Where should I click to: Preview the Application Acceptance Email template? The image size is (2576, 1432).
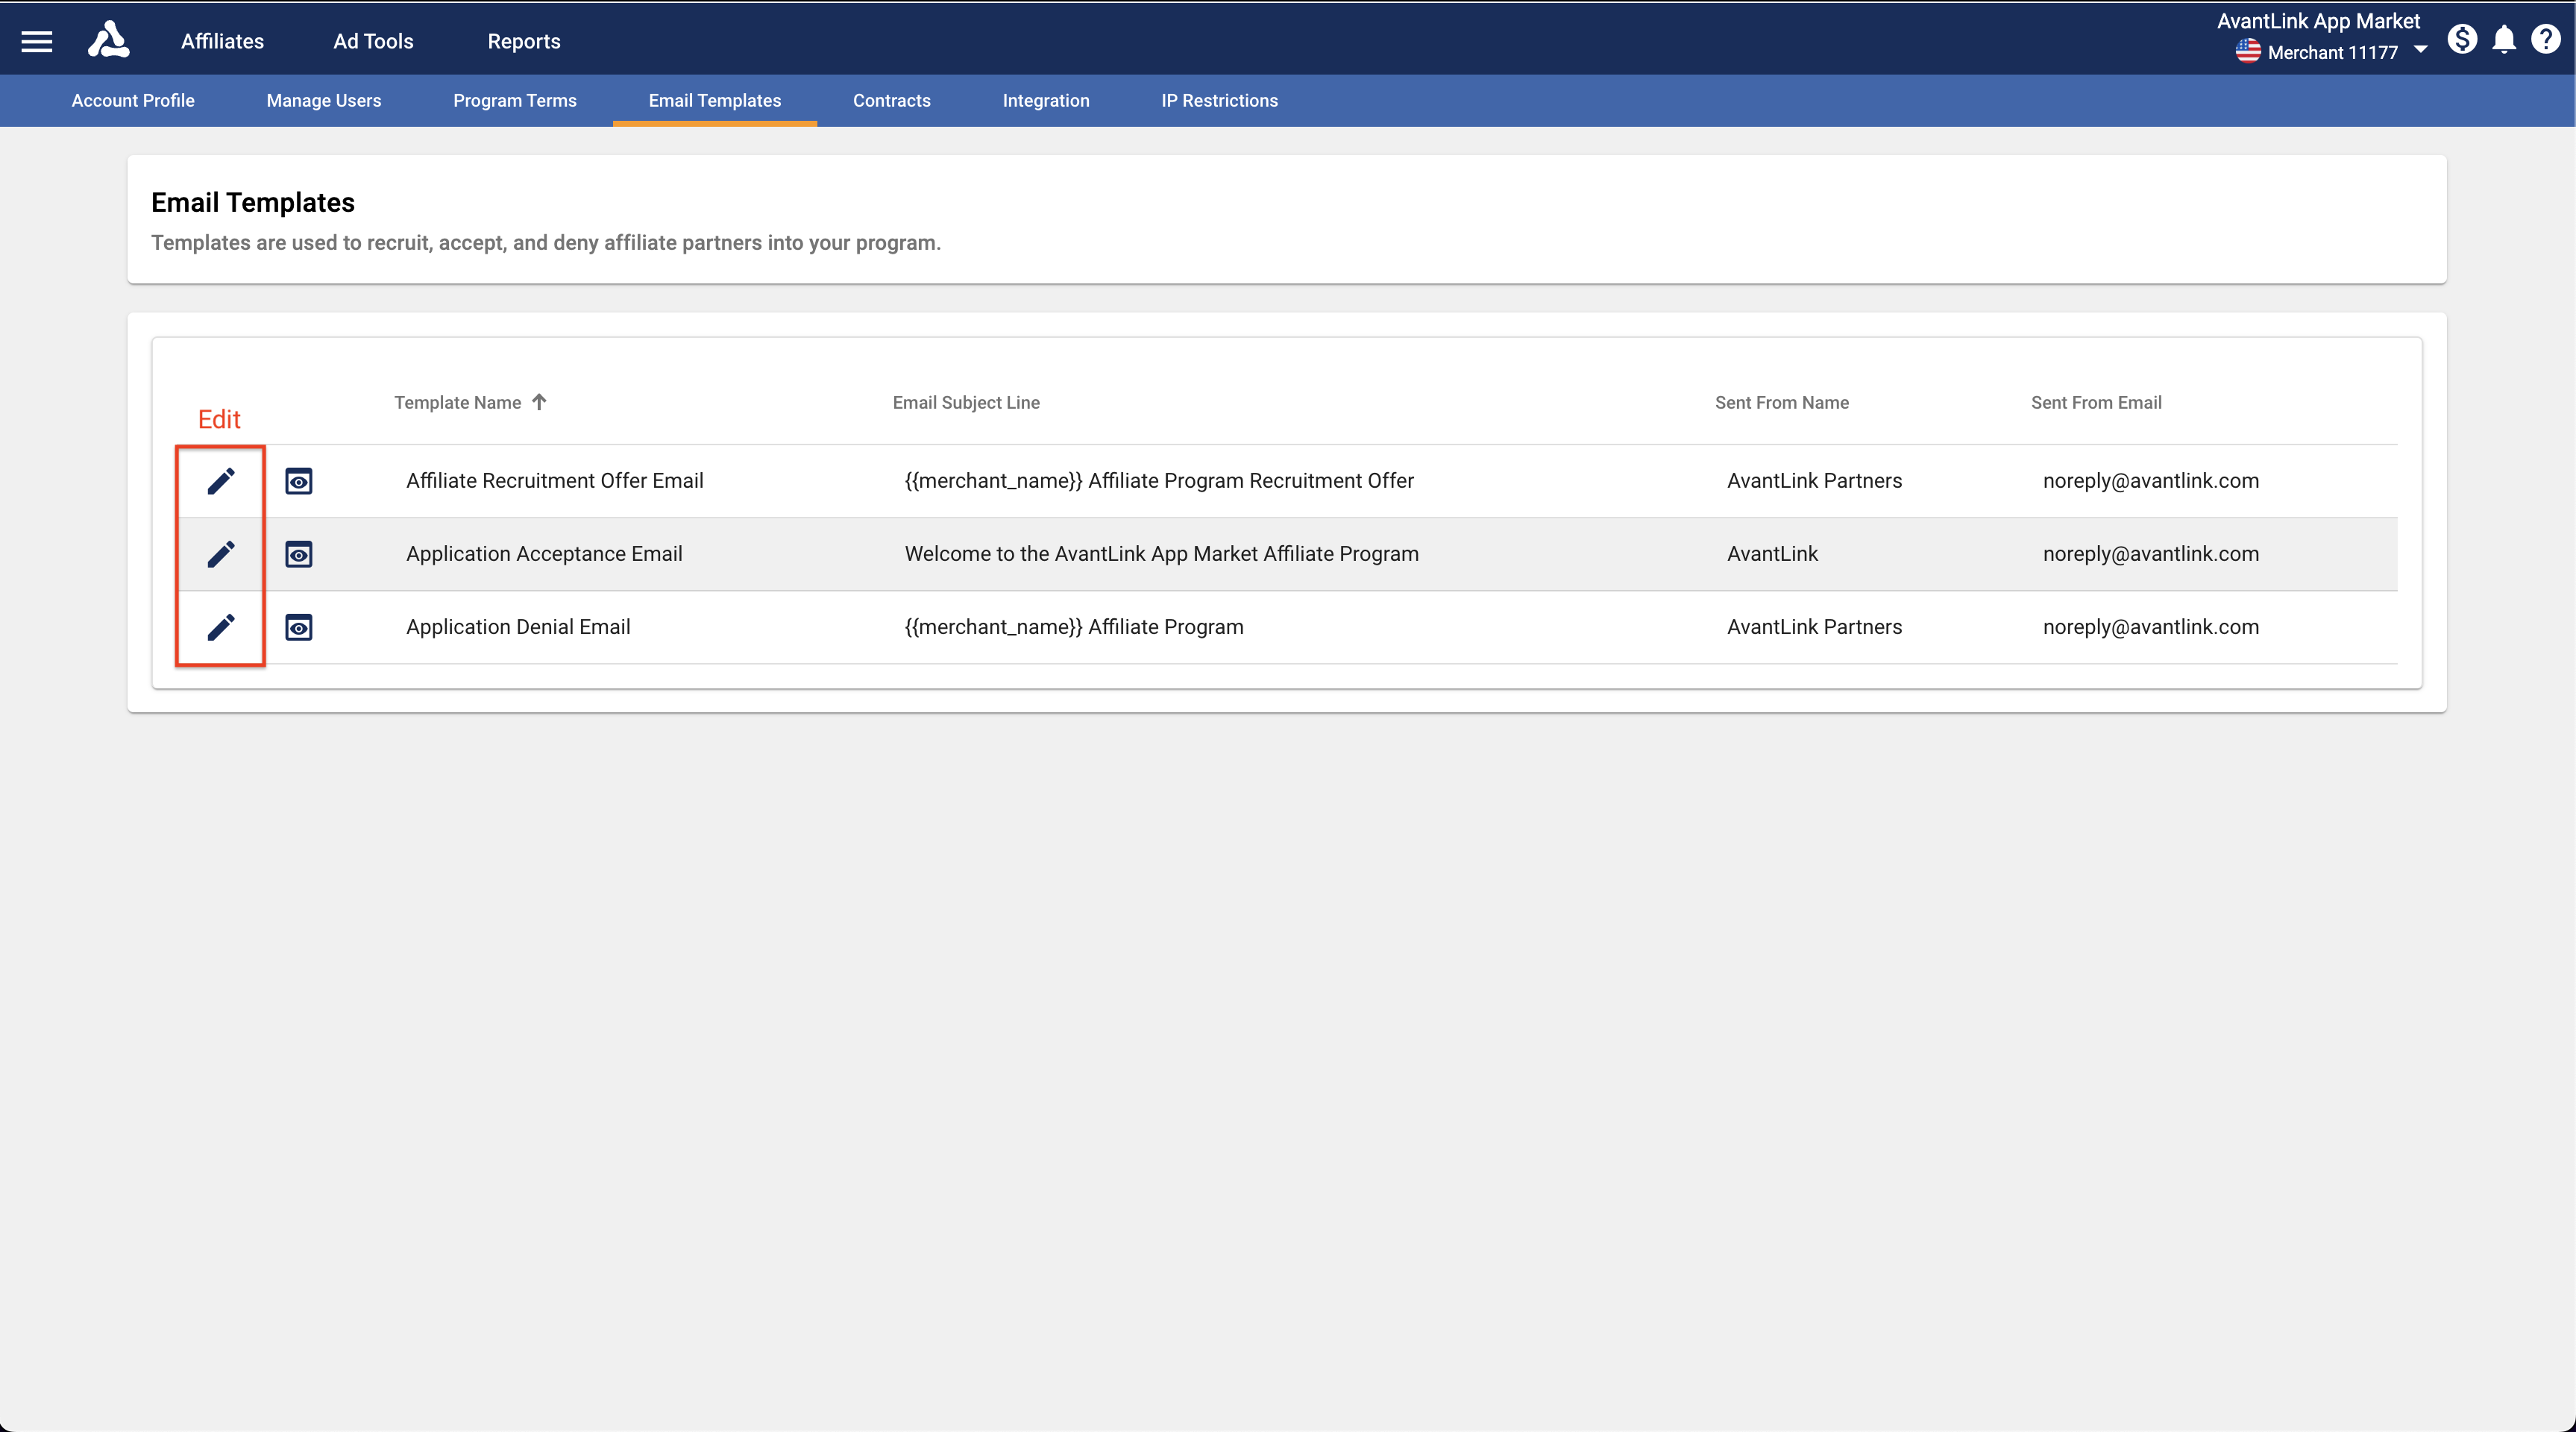click(x=299, y=554)
